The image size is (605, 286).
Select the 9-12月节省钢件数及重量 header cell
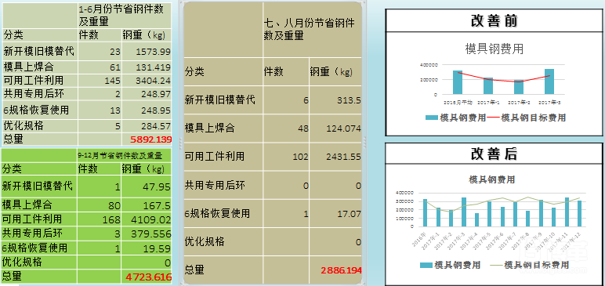click(125, 156)
